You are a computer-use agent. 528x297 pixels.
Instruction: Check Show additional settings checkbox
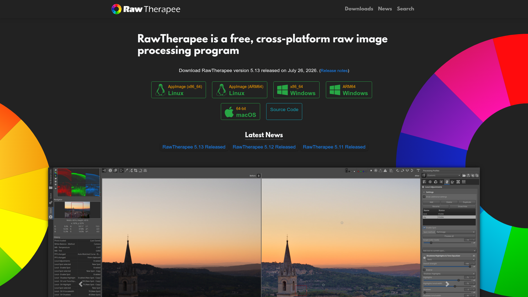[424, 197]
